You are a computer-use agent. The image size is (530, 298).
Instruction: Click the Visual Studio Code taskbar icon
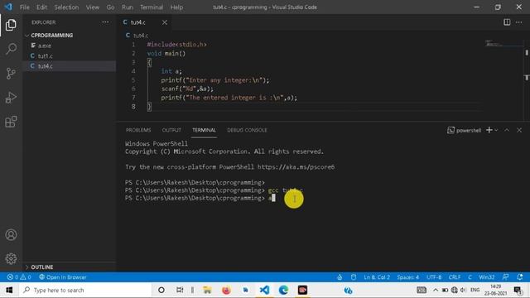264,290
